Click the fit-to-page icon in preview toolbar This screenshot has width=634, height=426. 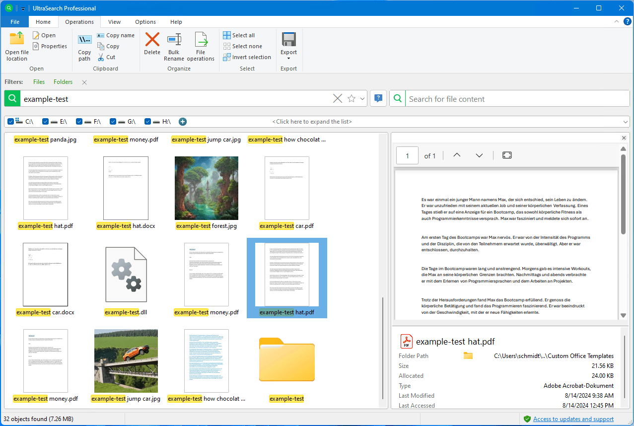click(506, 155)
